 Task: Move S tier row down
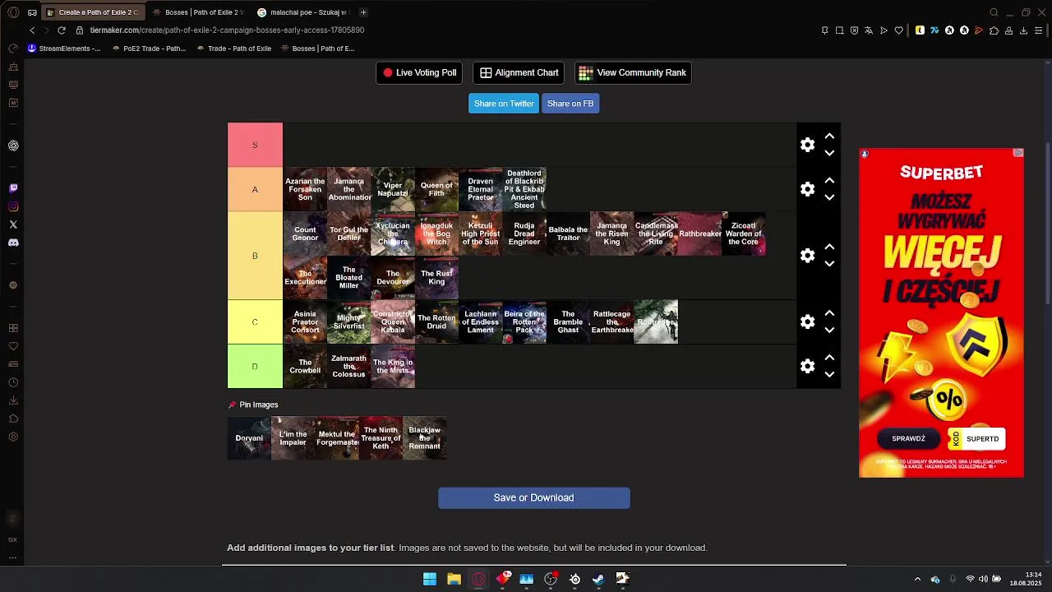pyautogui.click(x=829, y=153)
